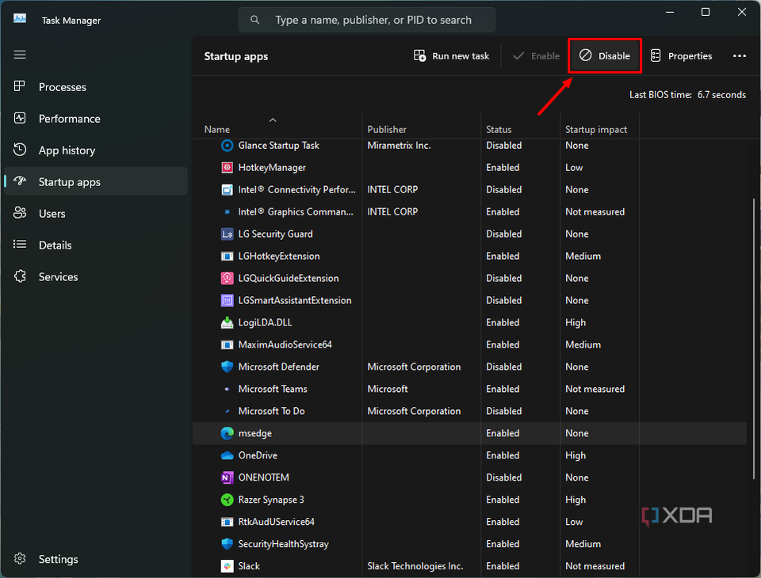Click the LG Security Guard icon
Viewport: 761px width, 578px height.
(228, 234)
